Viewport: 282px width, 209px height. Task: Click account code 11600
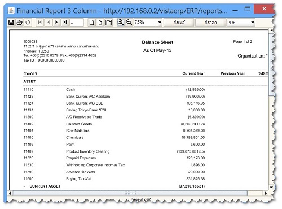point(28,179)
